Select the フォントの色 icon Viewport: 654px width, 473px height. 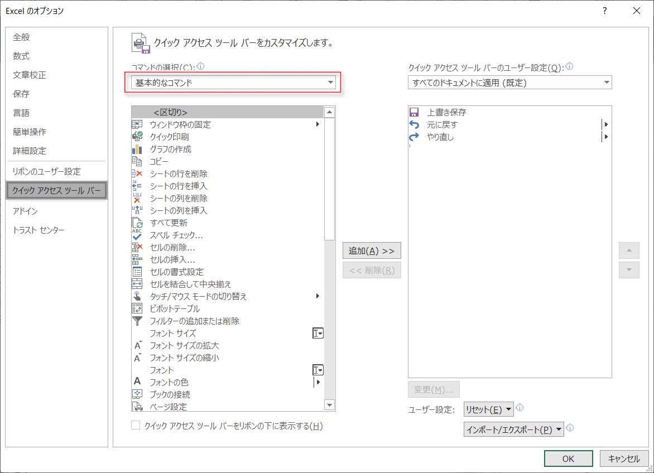tap(137, 382)
